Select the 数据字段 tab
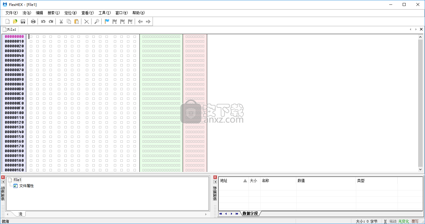Viewport: 425px width, 224px height. click(250, 214)
